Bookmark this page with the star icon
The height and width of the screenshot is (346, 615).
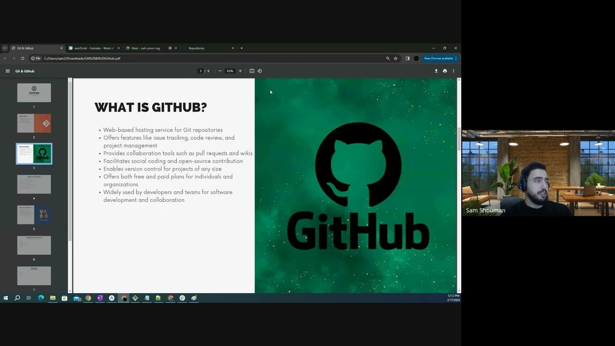[x=395, y=58]
